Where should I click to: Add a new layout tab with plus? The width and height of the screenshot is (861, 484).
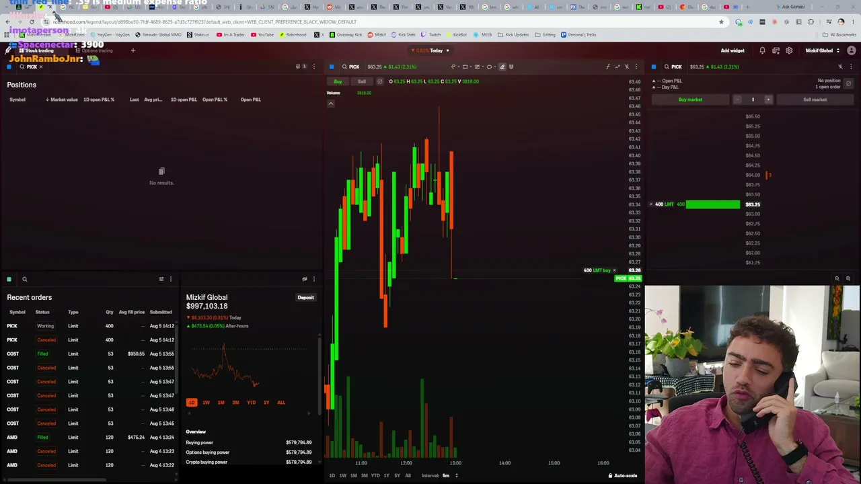[x=133, y=50]
